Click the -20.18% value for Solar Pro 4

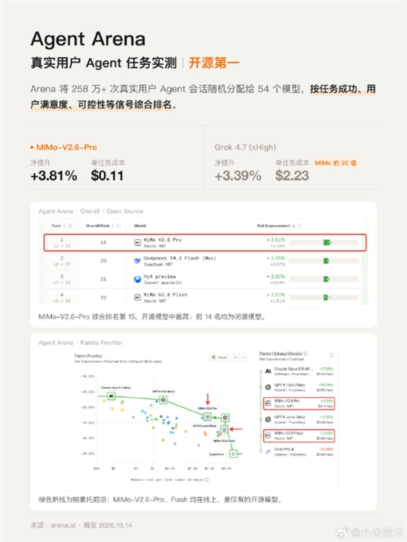(326, 449)
